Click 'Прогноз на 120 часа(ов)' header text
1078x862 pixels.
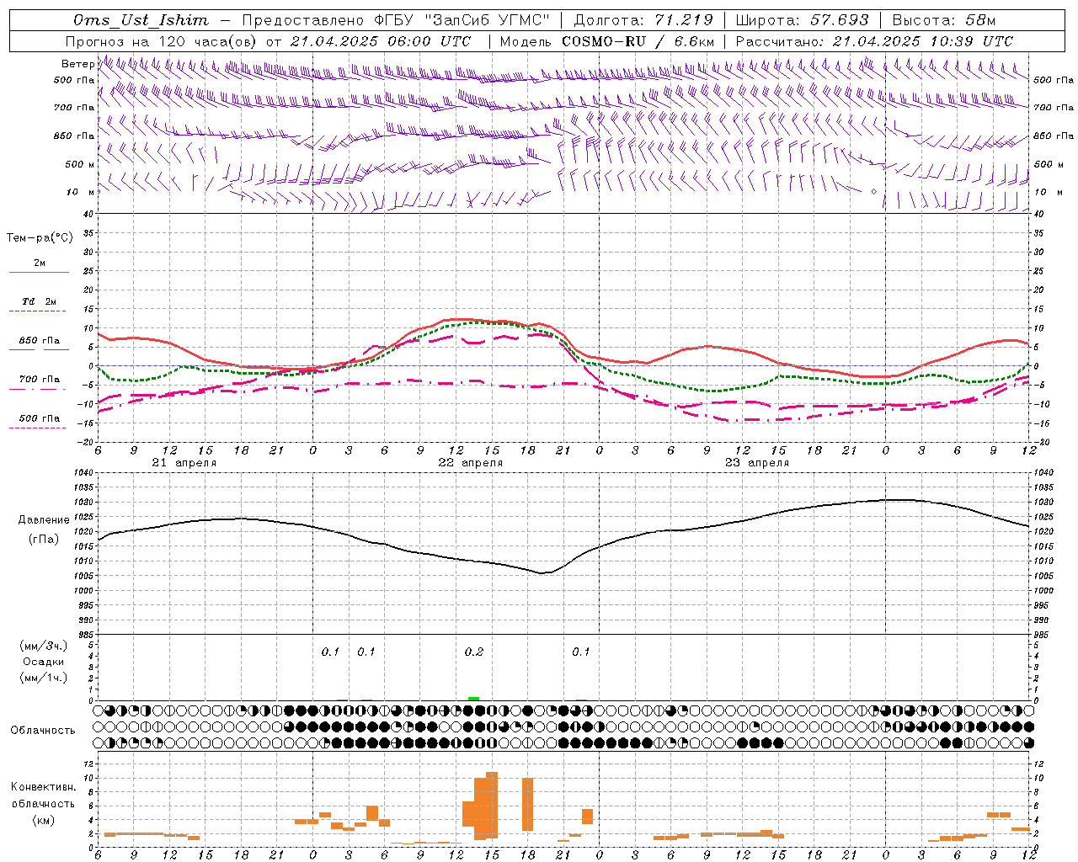pos(161,41)
